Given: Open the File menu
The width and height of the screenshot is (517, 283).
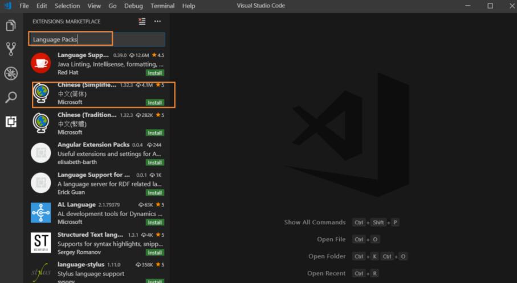Looking at the screenshot, I should click(24, 6).
